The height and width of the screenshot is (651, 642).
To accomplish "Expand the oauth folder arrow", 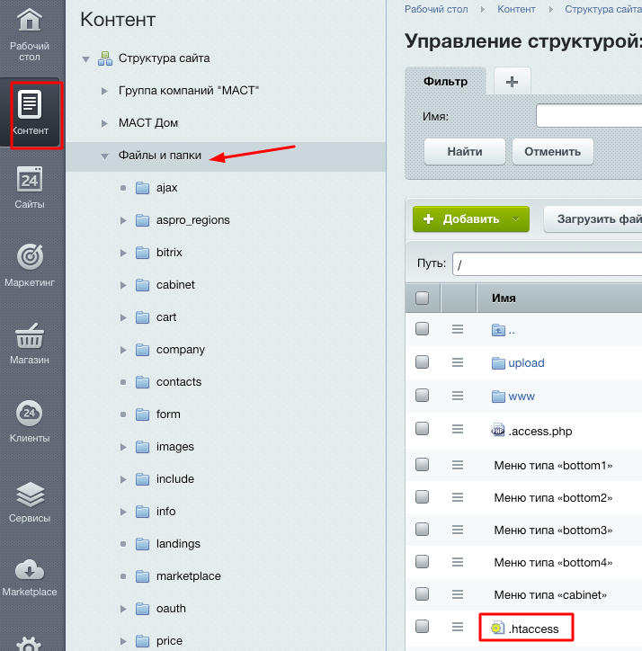I will [123, 609].
